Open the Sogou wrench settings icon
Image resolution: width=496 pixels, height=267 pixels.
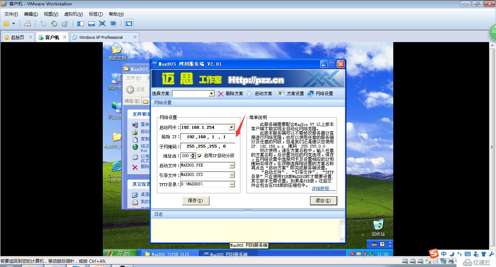491,254
